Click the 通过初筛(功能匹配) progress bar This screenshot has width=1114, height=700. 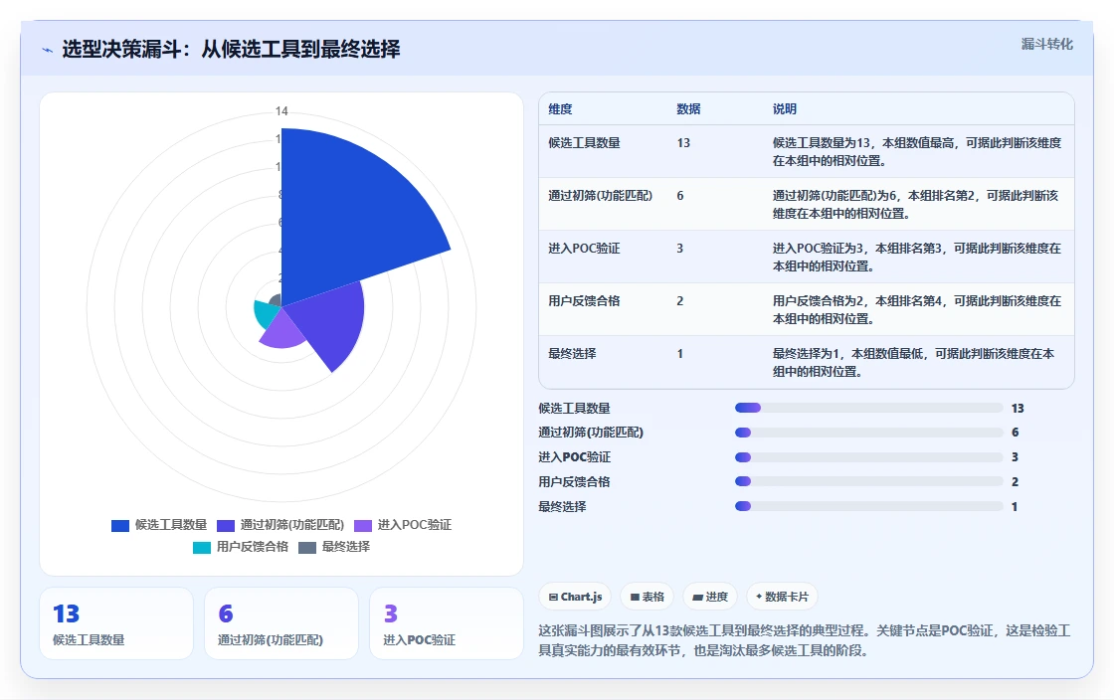pos(869,433)
